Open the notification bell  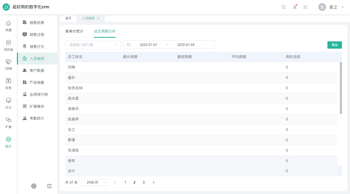click(295, 7)
